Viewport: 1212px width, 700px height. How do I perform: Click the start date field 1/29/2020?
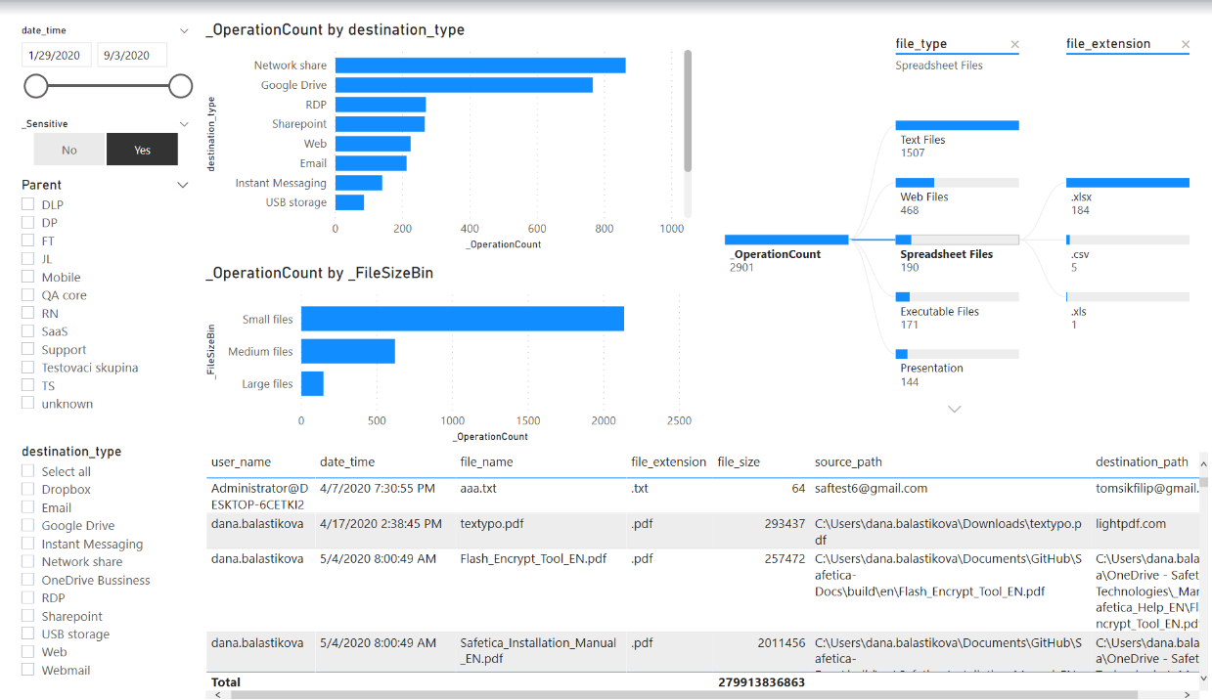(58, 56)
